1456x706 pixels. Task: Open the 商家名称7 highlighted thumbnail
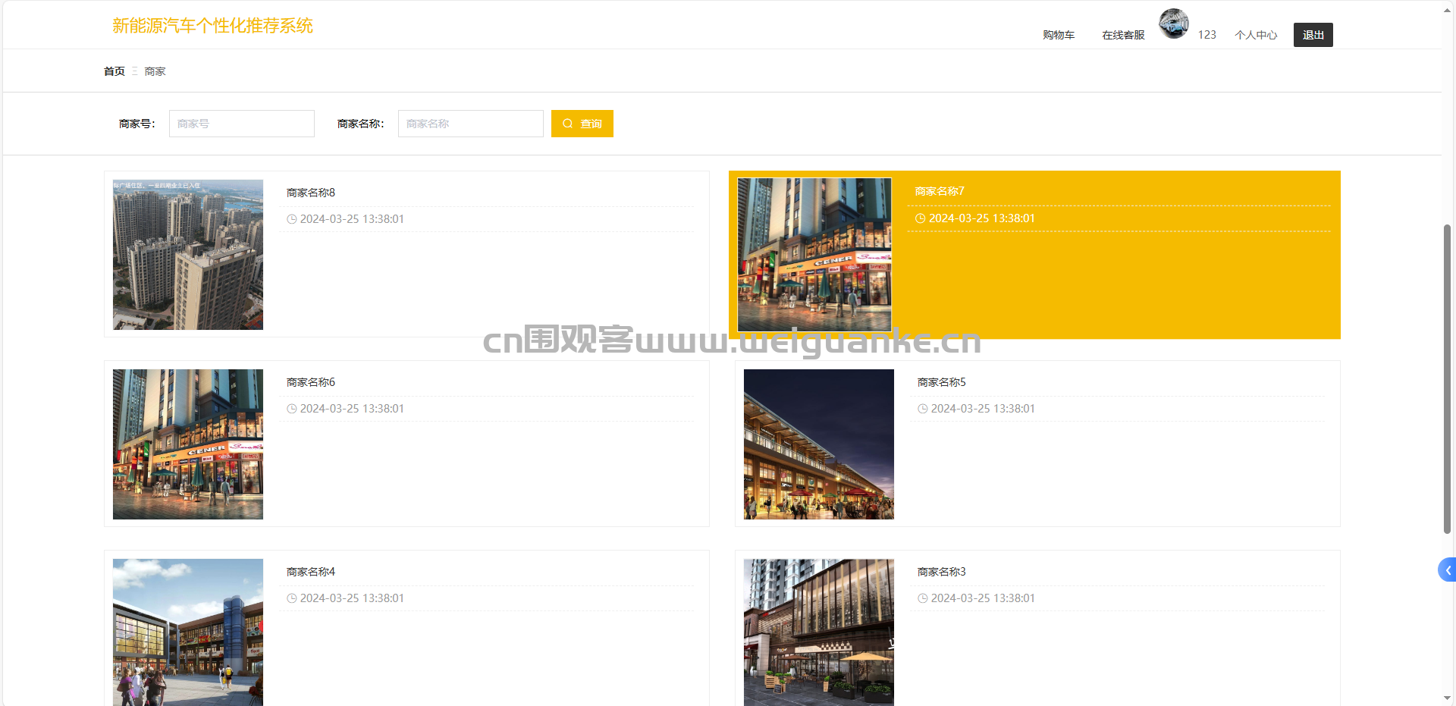click(x=814, y=255)
